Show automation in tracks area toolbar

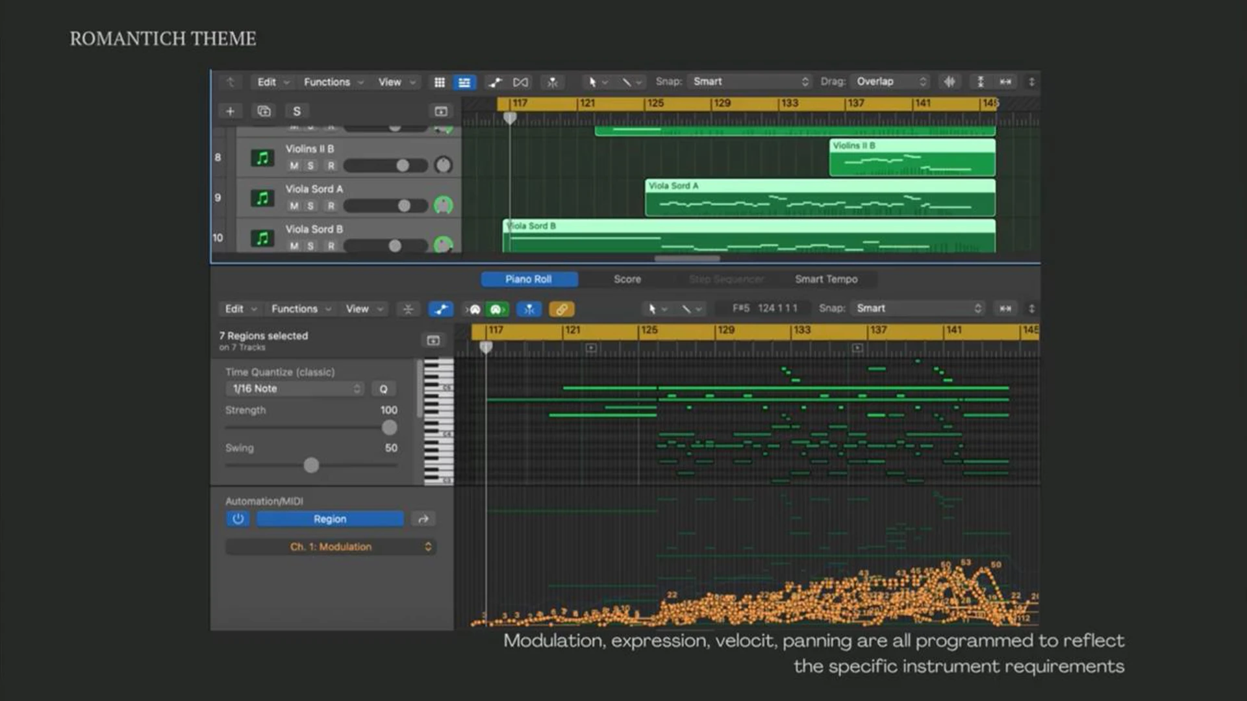click(x=496, y=82)
